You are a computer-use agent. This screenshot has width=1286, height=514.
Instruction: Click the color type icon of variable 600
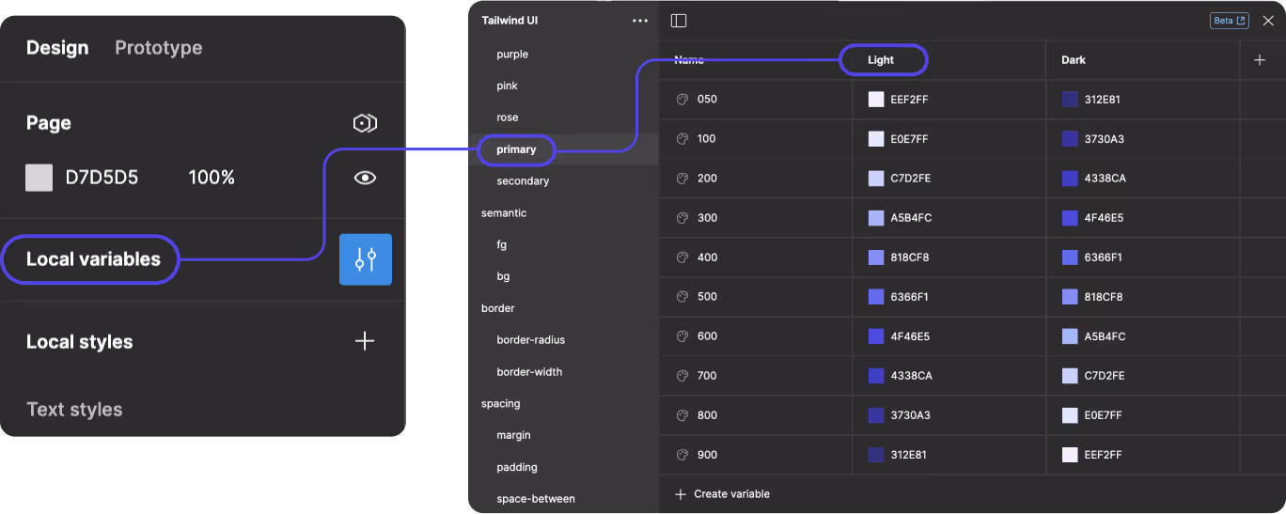682,336
